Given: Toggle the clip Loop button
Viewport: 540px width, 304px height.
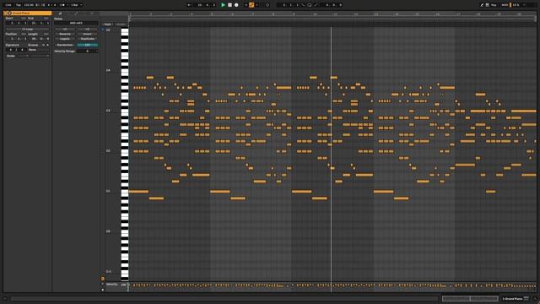Looking at the screenshot, I should [28, 30].
